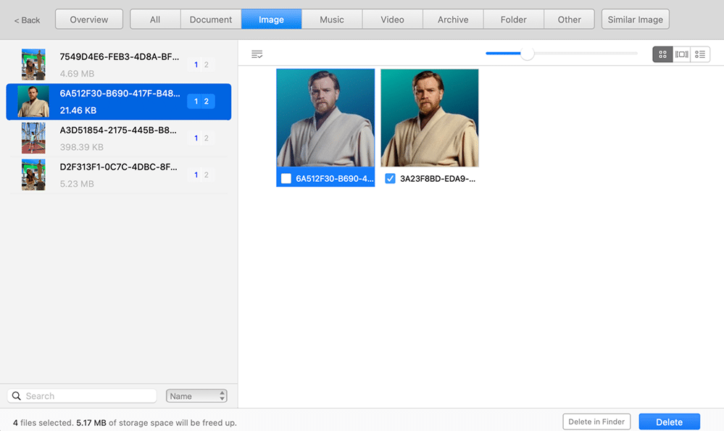Screen dimensions: 724x431
Task: Click the 3A23F8BD-EDA9-... file name label
Action: click(x=438, y=179)
